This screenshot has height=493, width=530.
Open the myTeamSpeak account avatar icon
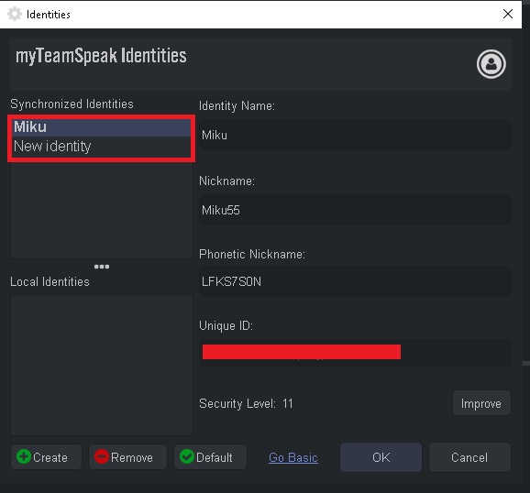pyautogui.click(x=491, y=64)
